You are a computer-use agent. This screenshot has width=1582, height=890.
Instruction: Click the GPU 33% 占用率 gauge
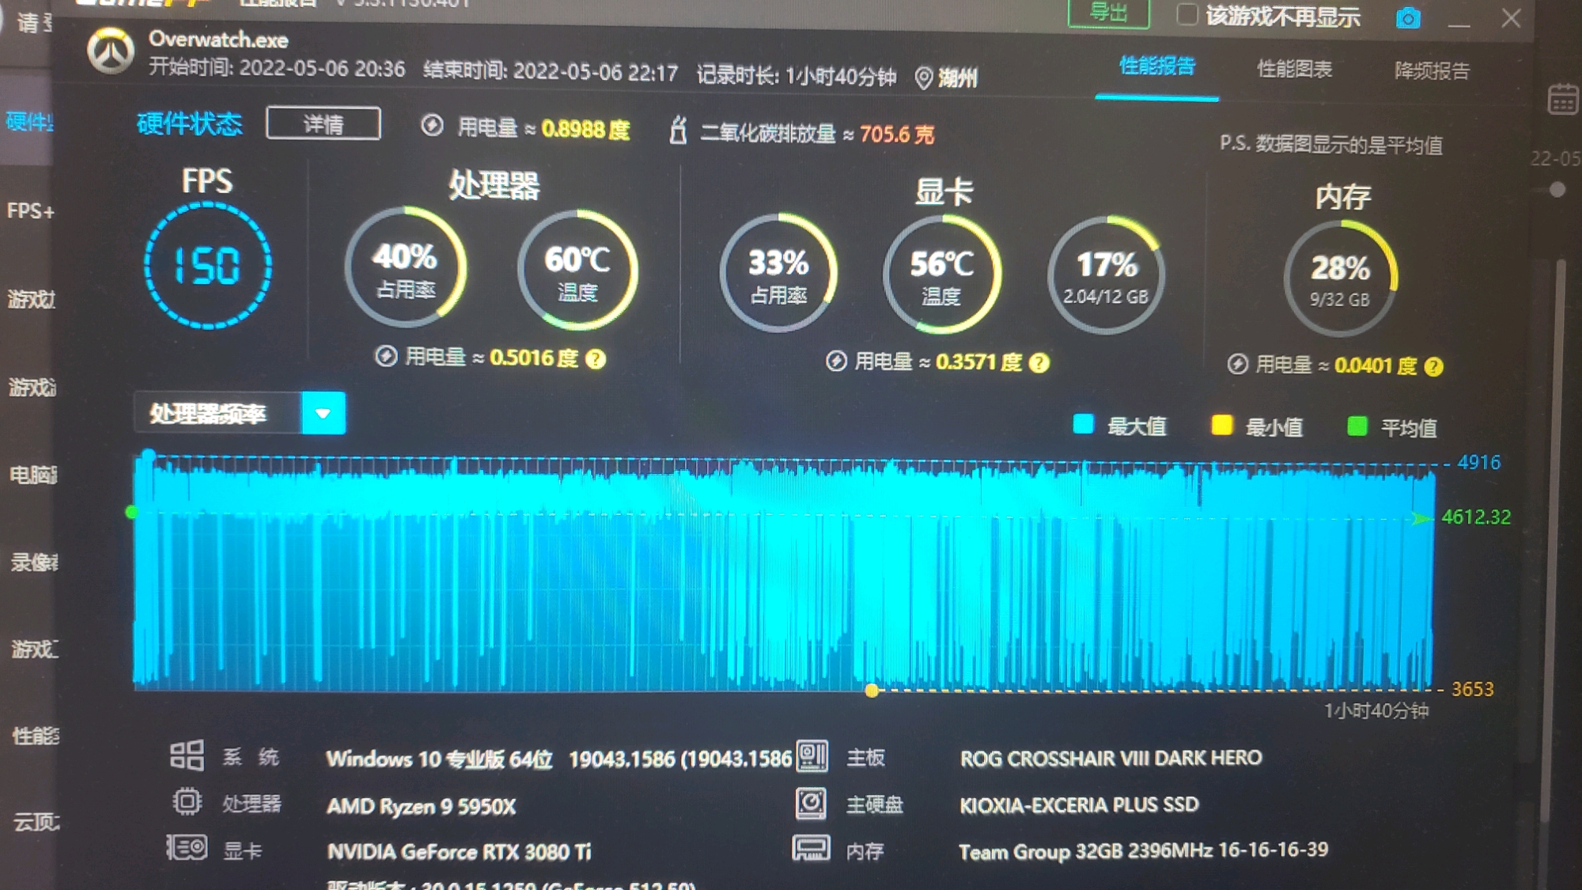point(778,273)
